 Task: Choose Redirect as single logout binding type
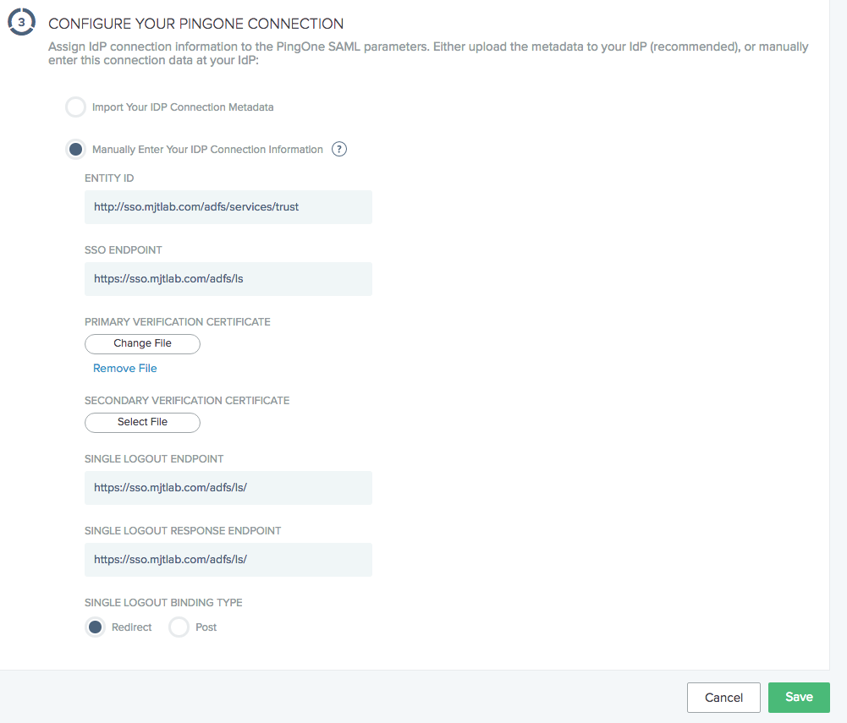(x=95, y=627)
